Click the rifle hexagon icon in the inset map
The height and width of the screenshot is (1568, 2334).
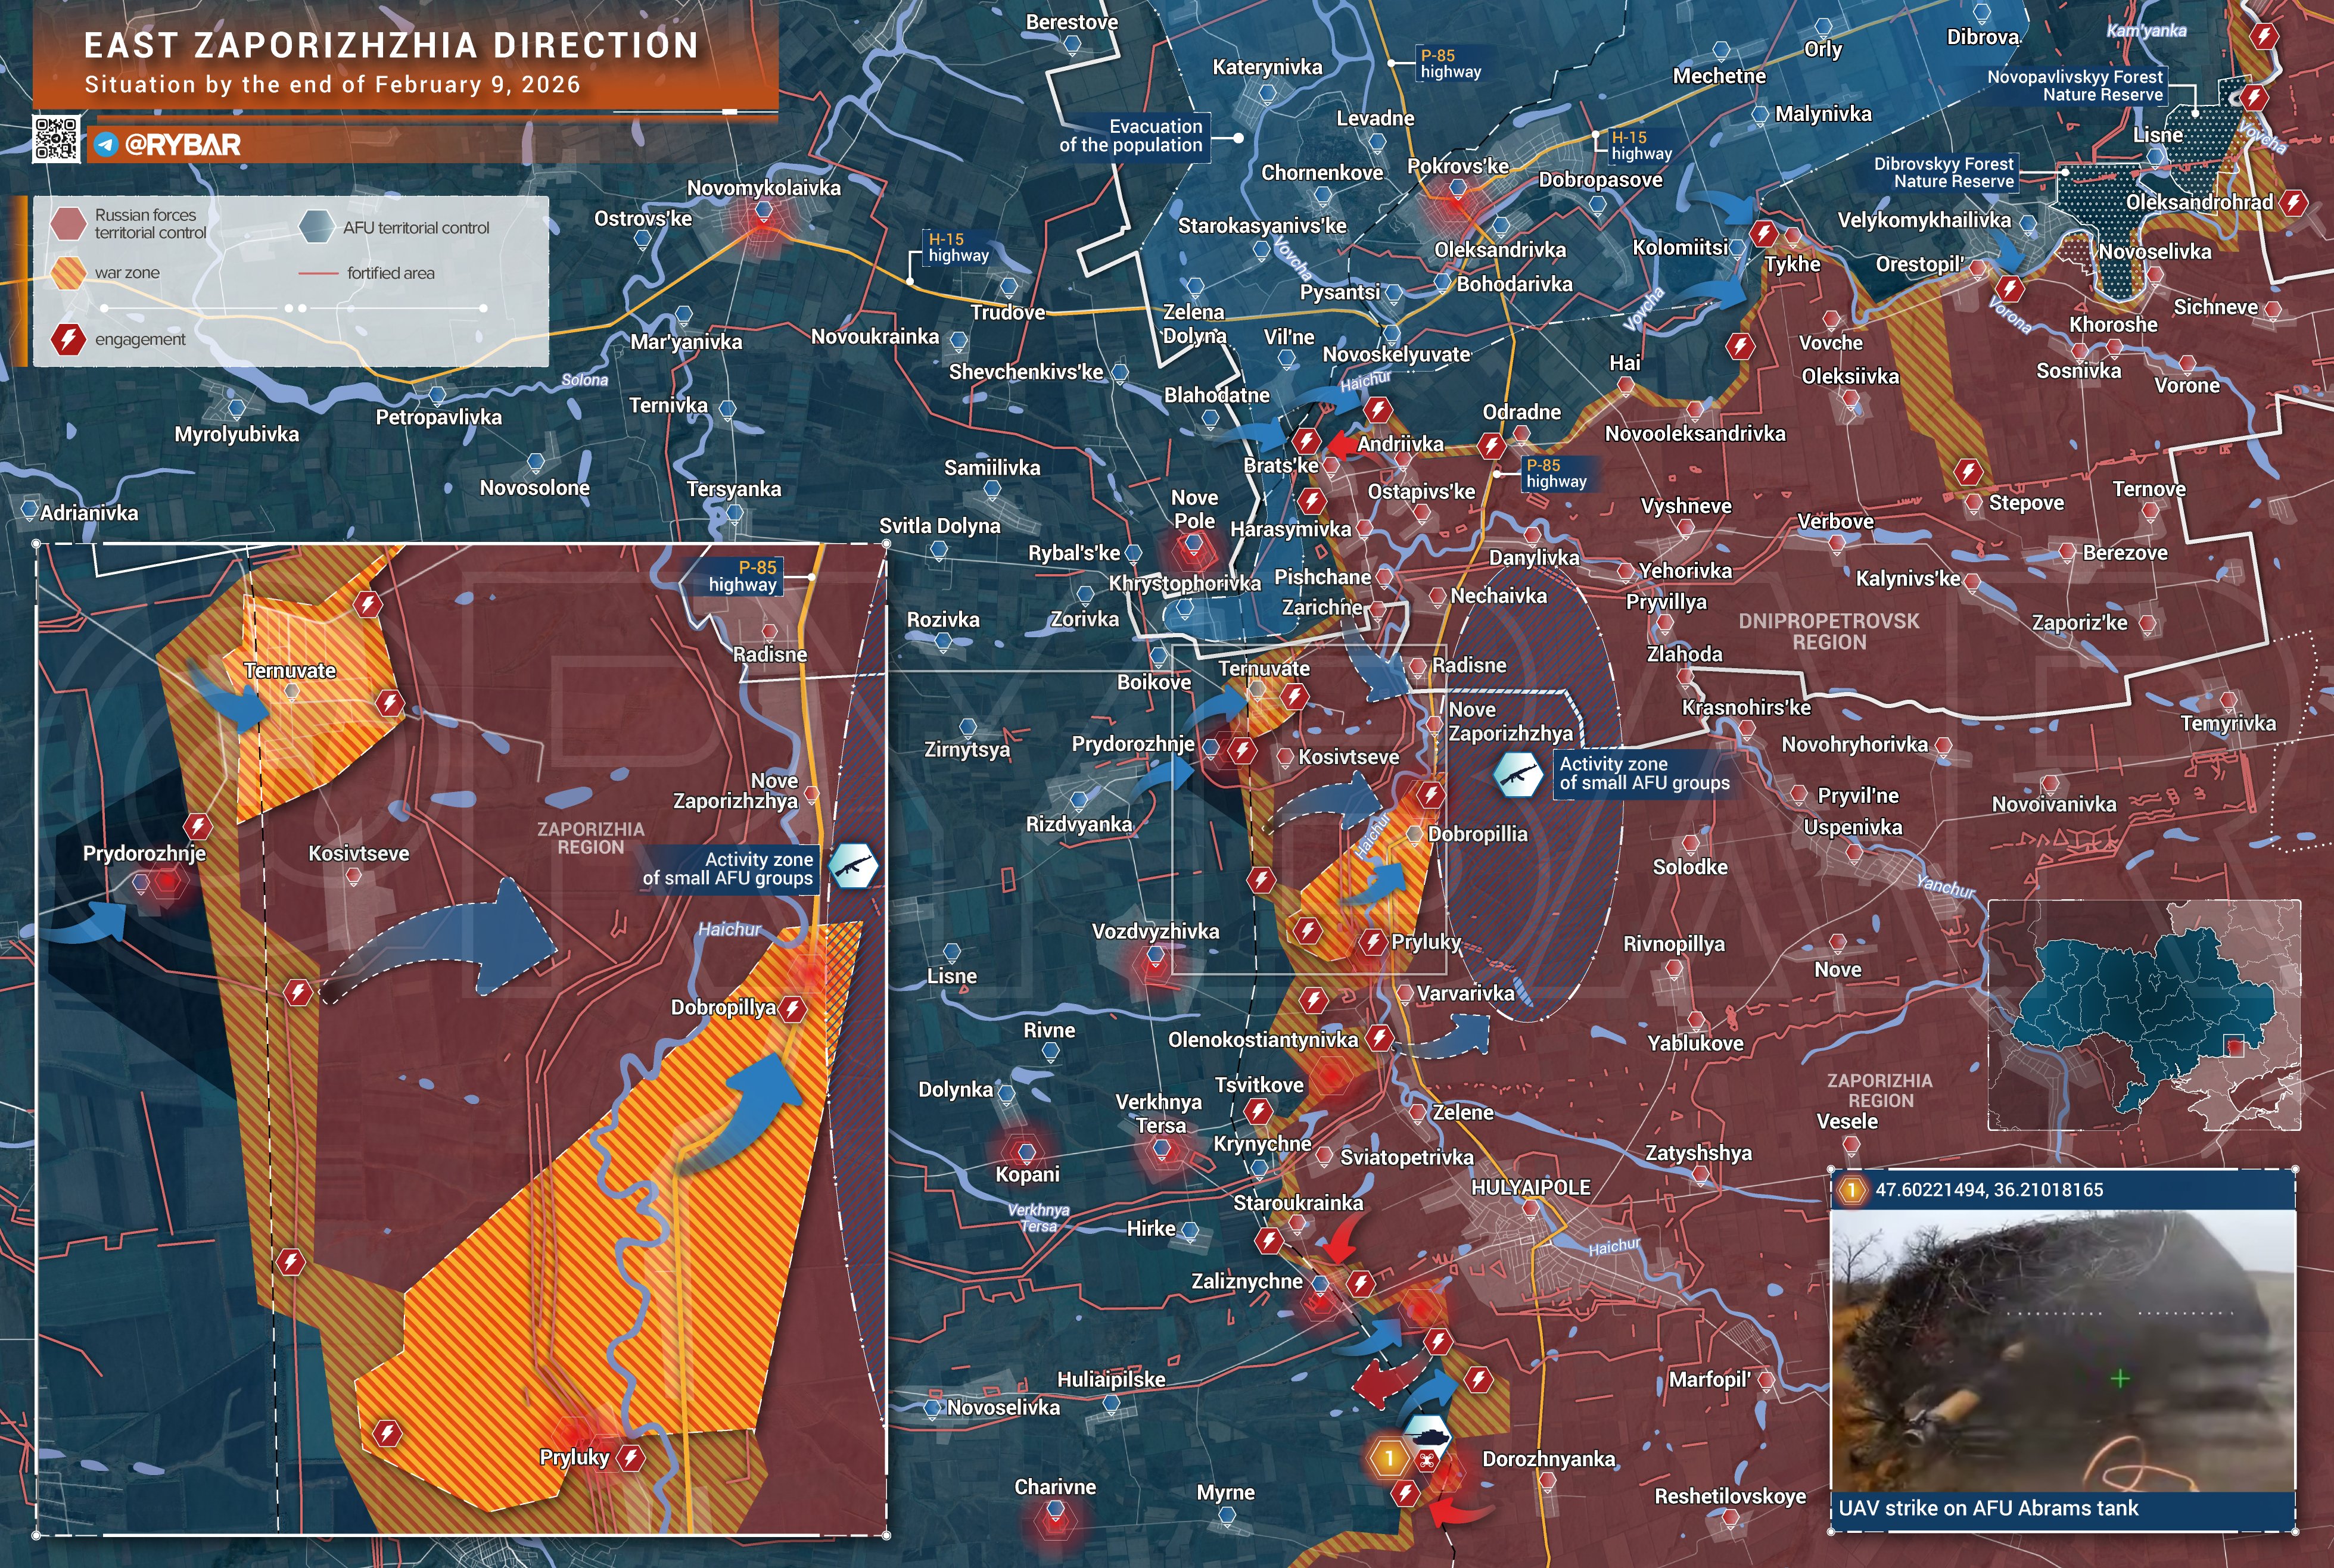[854, 866]
